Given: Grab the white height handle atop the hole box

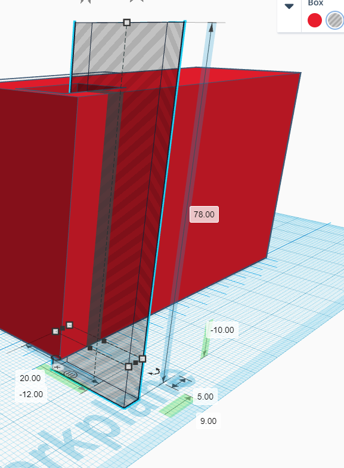Looking at the screenshot, I should (x=127, y=23).
